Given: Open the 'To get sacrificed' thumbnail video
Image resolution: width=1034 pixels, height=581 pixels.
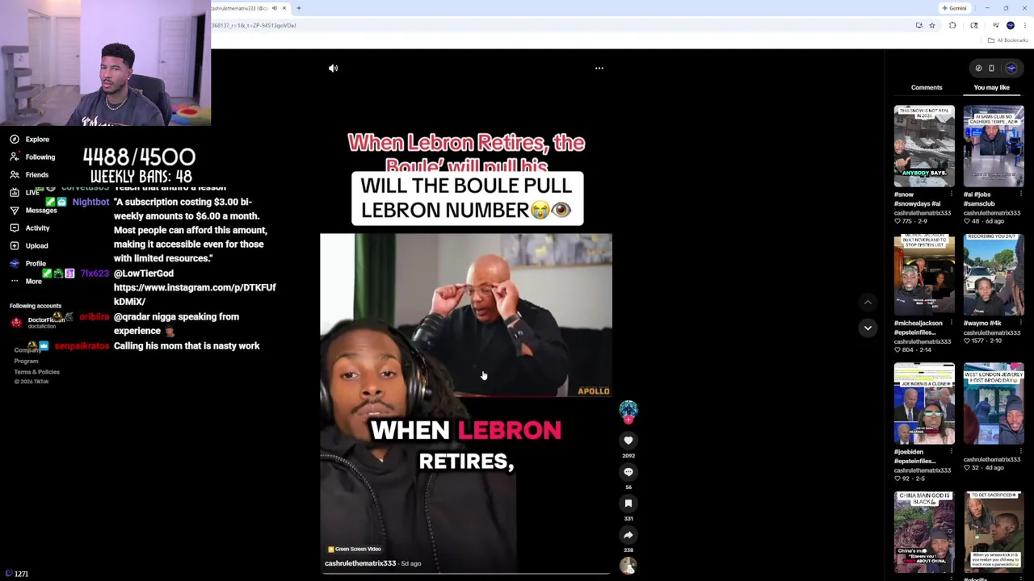Looking at the screenshot, I should 994,532.
